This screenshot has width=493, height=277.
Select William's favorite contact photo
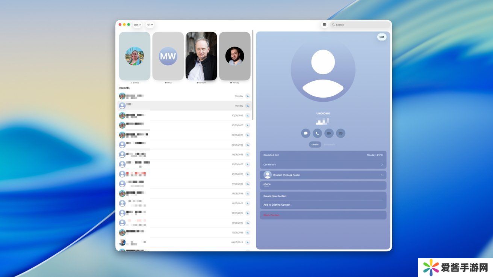pyautogui.click(x=201, y=56)
